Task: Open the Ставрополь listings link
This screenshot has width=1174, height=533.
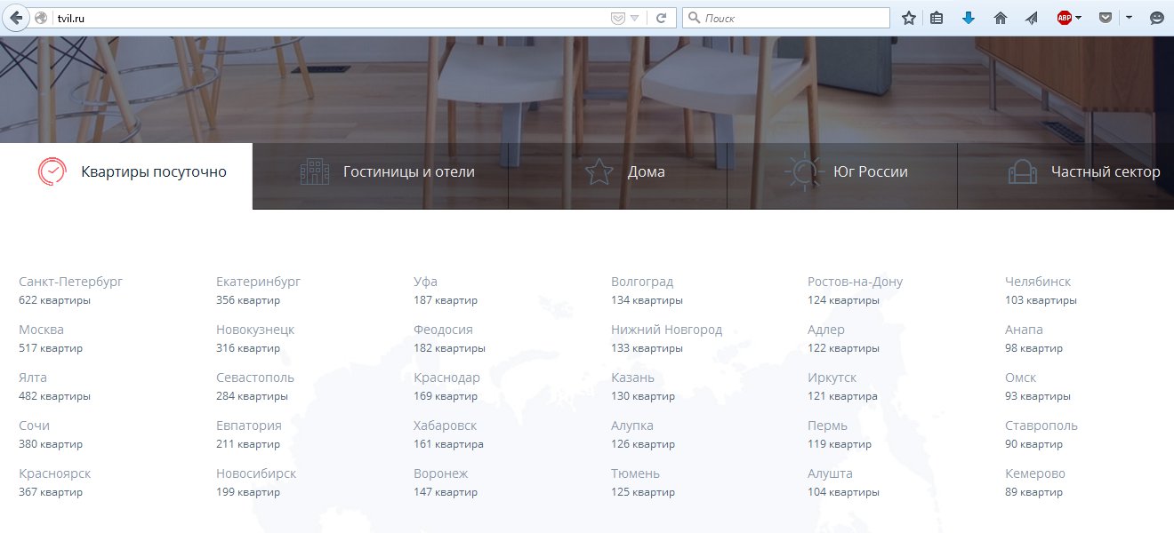Action: tap(1041, 426)
